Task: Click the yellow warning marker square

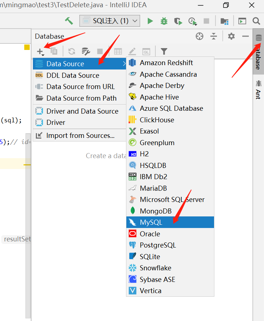Action: [27, 47]
